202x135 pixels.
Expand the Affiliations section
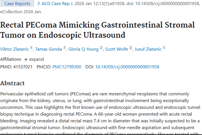point(34,59)
